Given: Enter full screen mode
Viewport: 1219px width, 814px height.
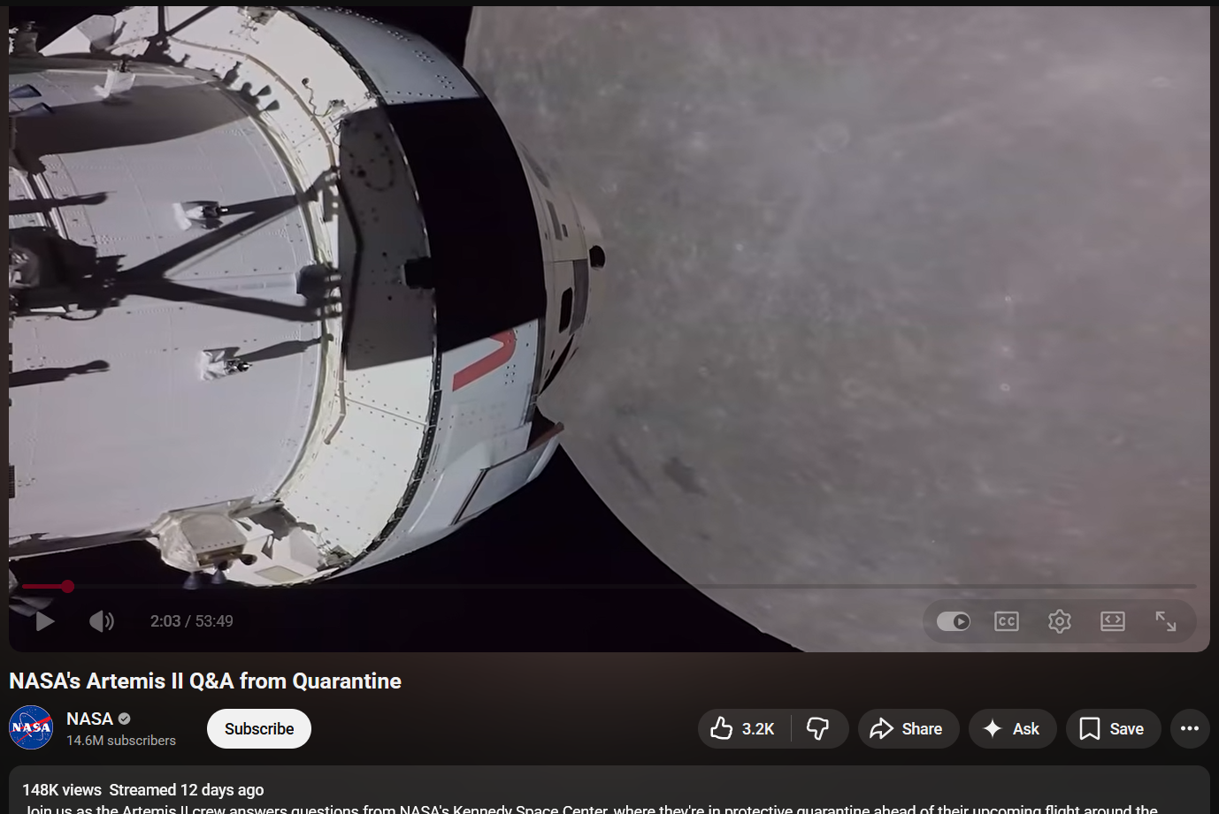Looking at the screenshot, I should click(x=1166, y=621).
